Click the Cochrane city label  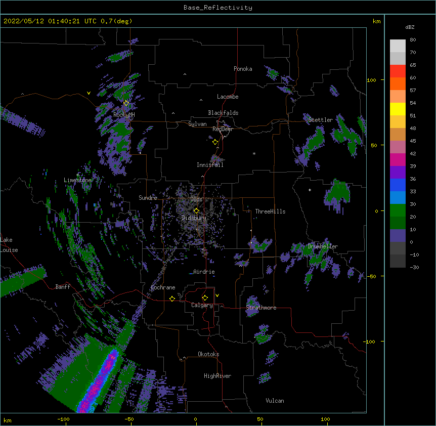(x=163, y=287)
